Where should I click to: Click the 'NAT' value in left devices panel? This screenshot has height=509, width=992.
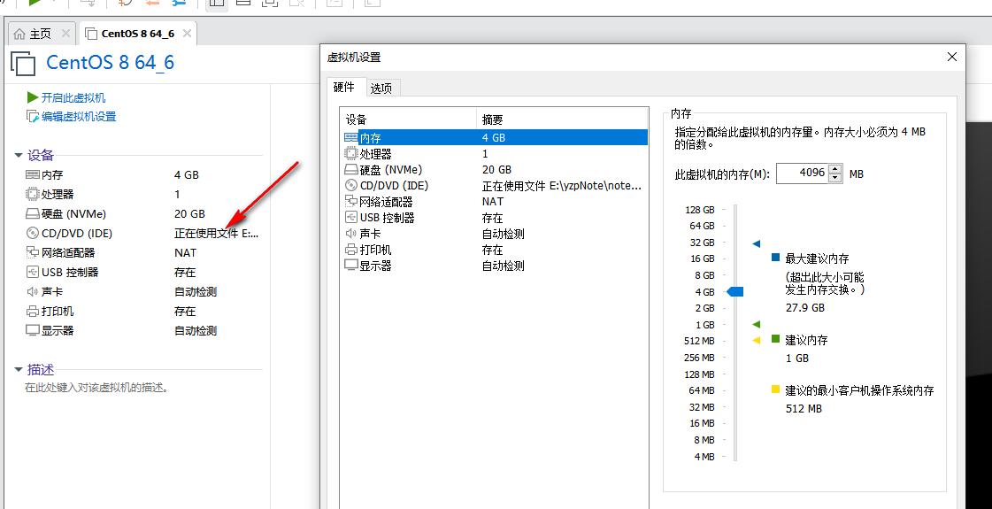pos(185,252)
